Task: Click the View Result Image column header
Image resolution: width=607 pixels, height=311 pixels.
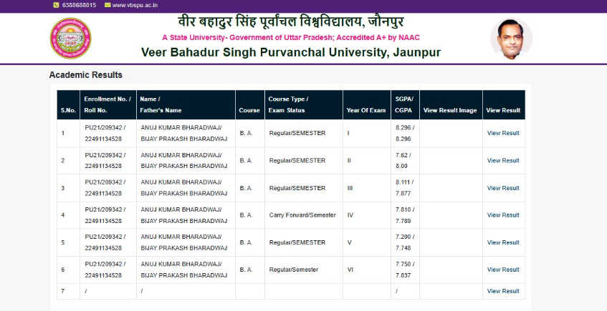Action: pyautogui.click(x=450, y=110)
